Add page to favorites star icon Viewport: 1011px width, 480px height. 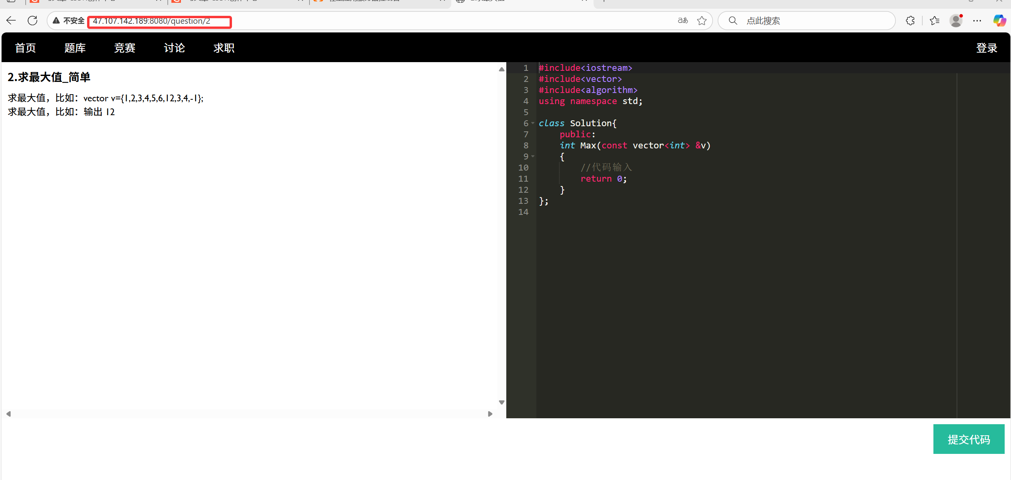(x=702, y=21)
